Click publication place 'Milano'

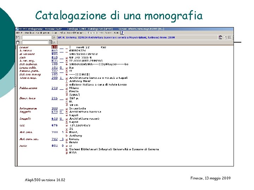74,88
